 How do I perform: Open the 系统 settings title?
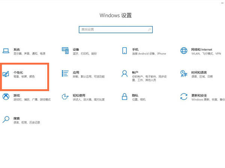(x=16, y=50)
